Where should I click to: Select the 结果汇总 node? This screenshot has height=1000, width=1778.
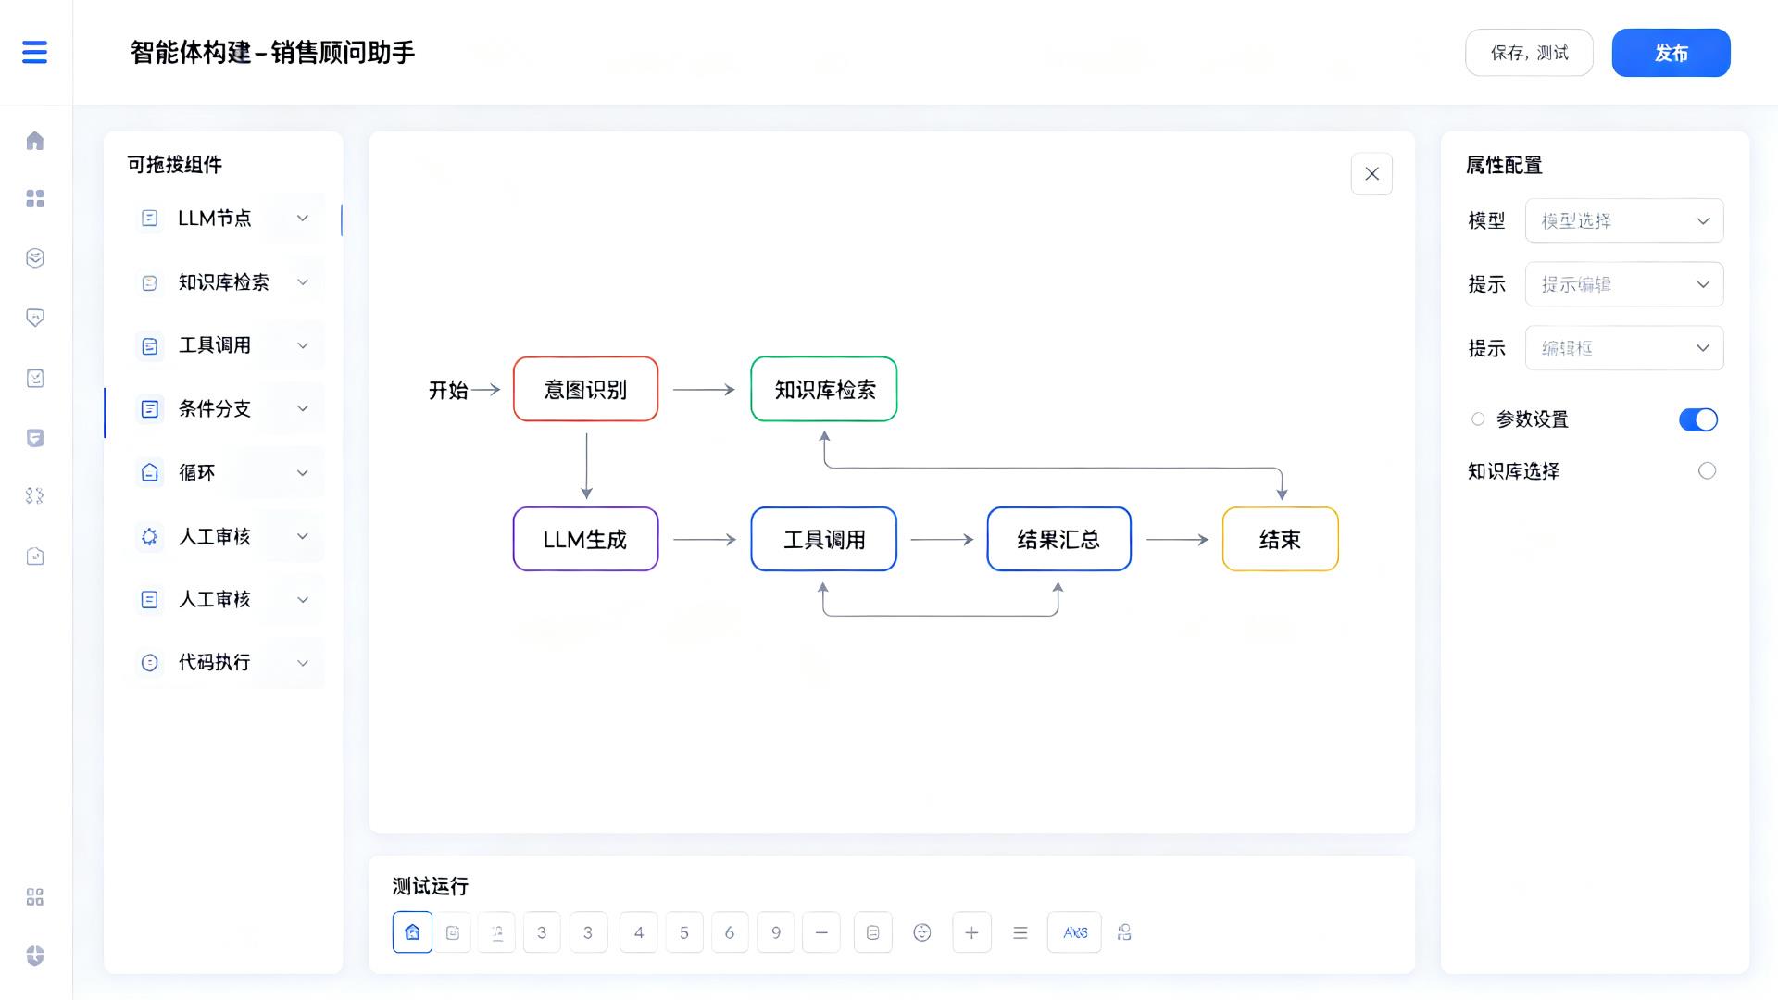click(1058, 539)
